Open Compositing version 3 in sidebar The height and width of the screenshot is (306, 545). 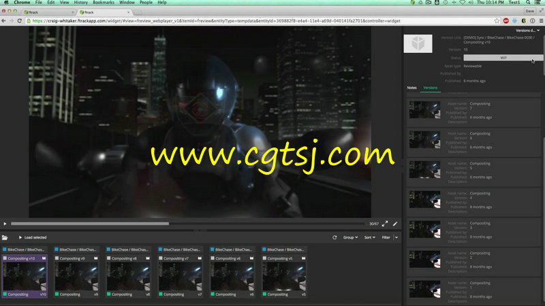pos(473,232)
